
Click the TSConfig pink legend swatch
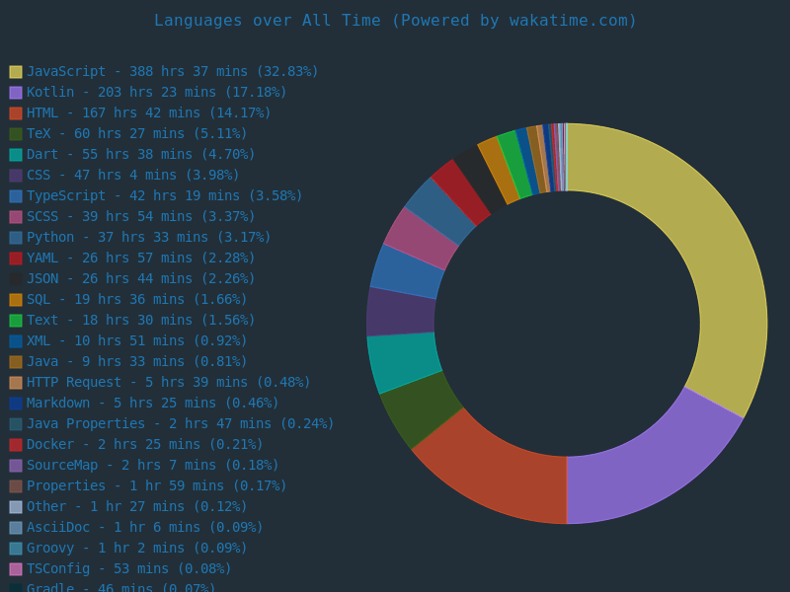[16, 569]
